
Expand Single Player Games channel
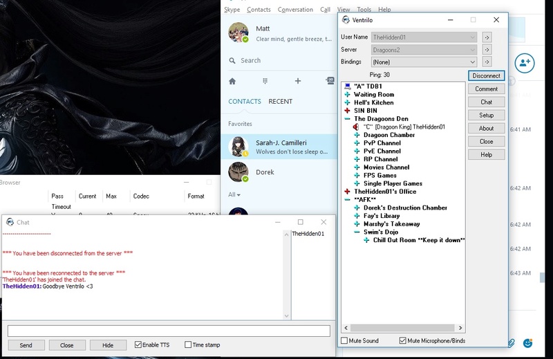coord(357,183)
